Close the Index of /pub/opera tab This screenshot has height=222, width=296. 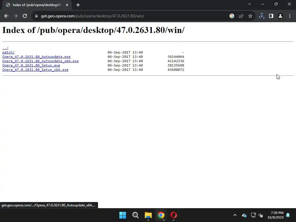pos(67,5)
